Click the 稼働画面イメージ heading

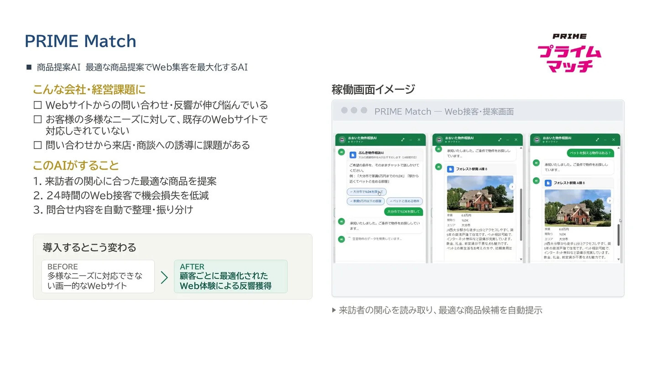coord(373,89)
